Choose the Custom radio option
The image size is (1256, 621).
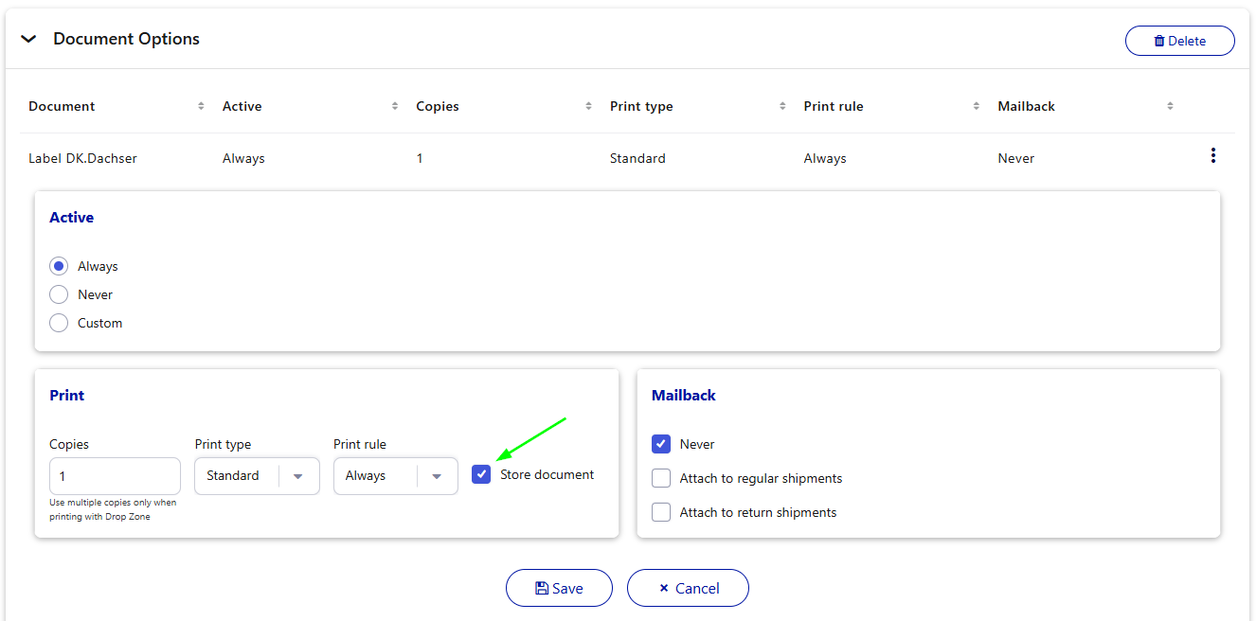[59, 323]
